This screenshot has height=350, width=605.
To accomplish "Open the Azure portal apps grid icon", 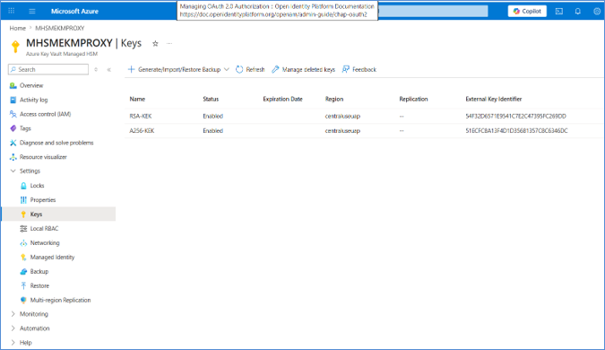I will (11, 11).
